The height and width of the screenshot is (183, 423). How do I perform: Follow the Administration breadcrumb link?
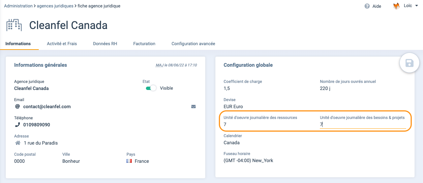[x=18, y=6]
